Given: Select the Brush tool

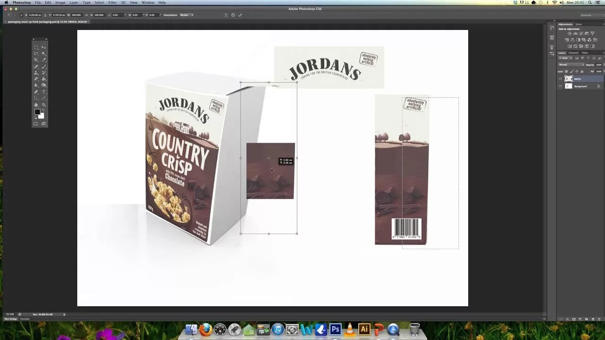Looking at the screenshot, I should (44, 66).
